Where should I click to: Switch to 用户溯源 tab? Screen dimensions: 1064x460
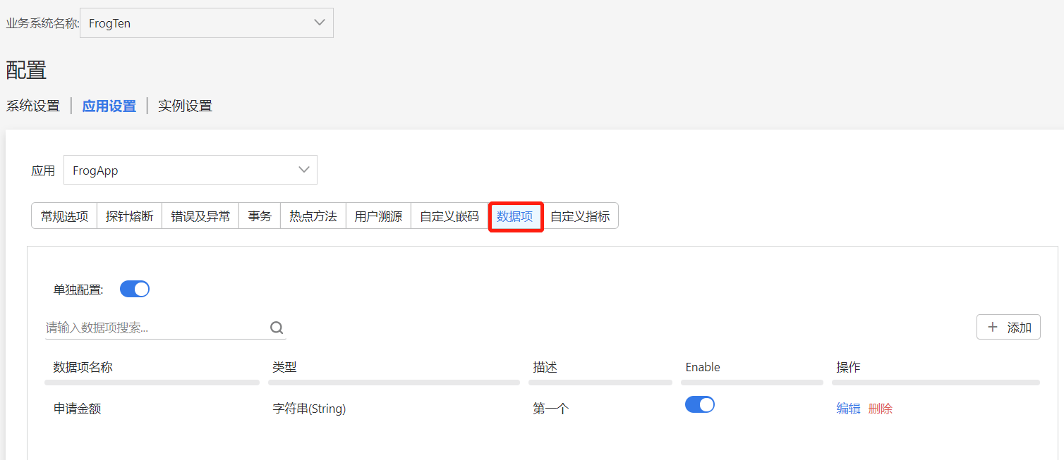point(378,216)
